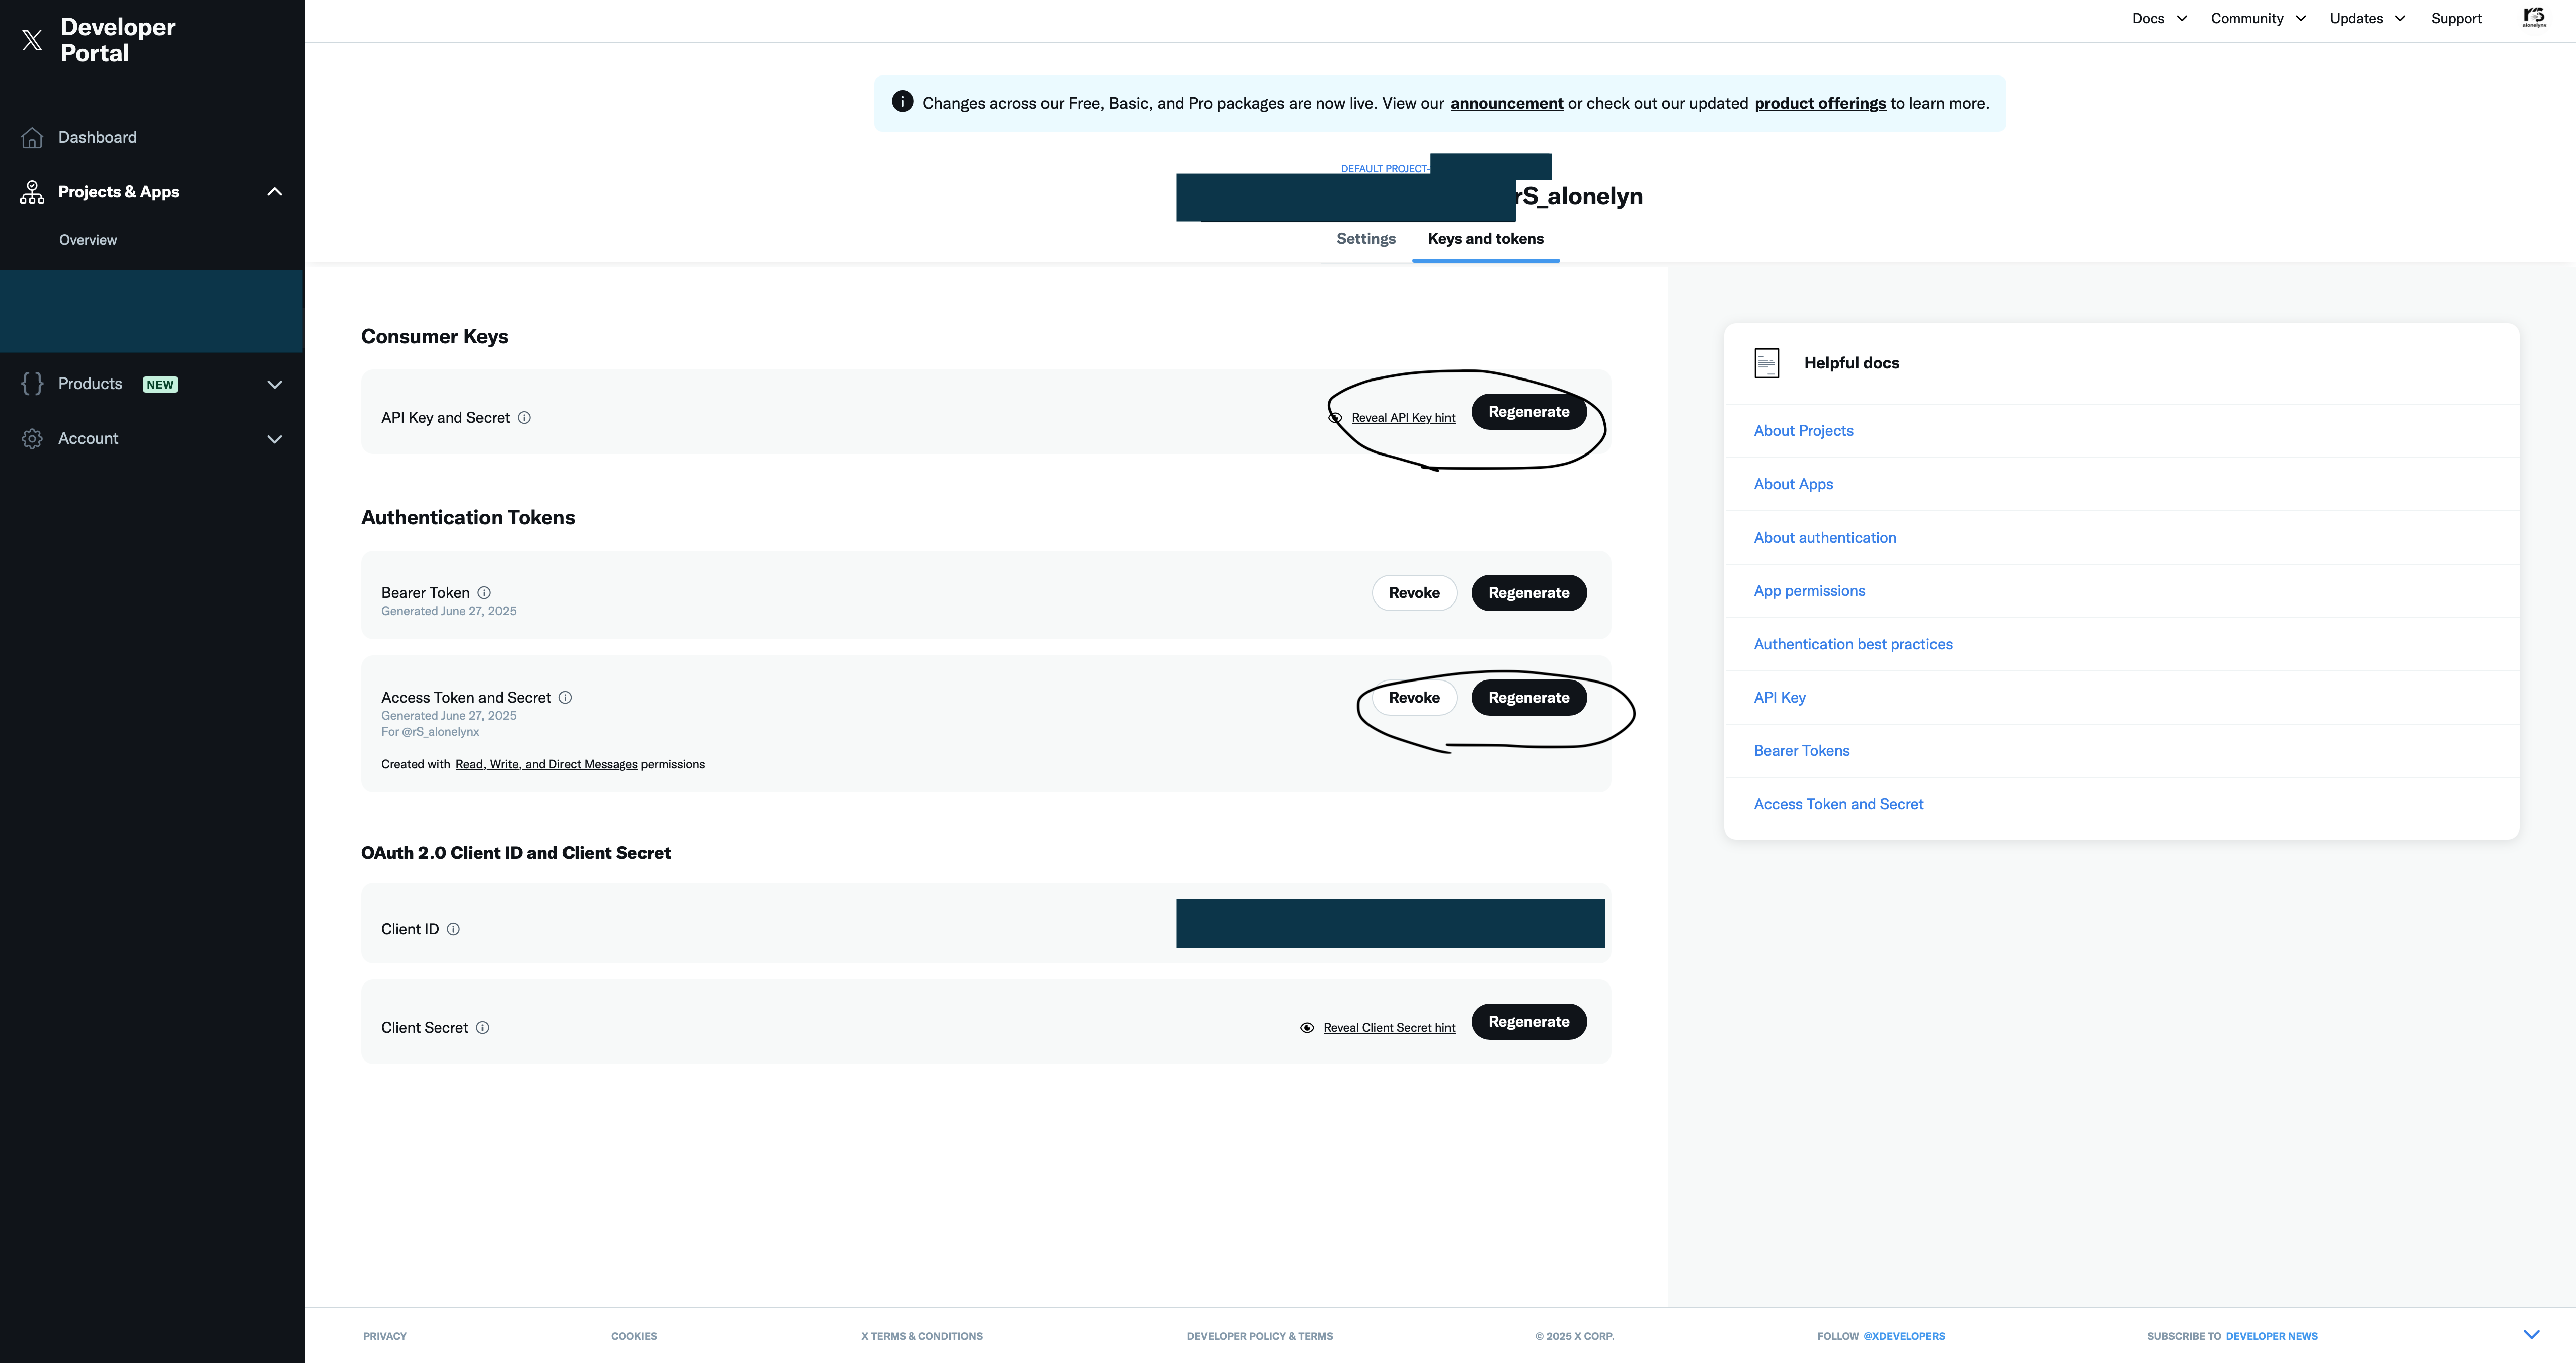Image resolution: width=2576 pixels, height=1363 pixels.
Task: Click info icon next to Bearer Token
Action: tap(484, 593)
